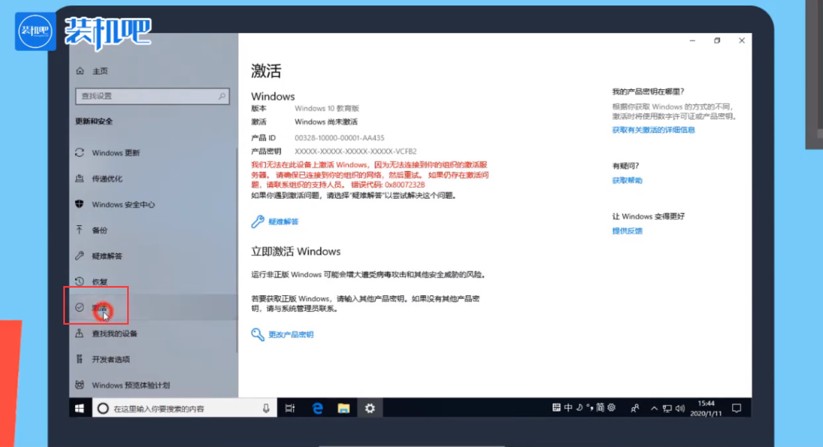Open File Explorer from taskbar
Viewport: 823px width, 447px height.
click(x=343, y=408)
